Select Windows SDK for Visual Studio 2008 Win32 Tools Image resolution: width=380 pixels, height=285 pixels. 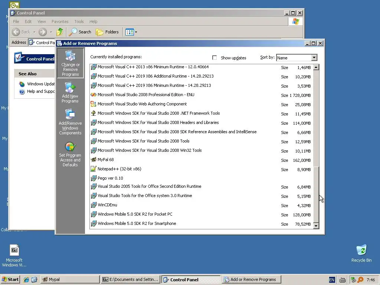(201, 151)
